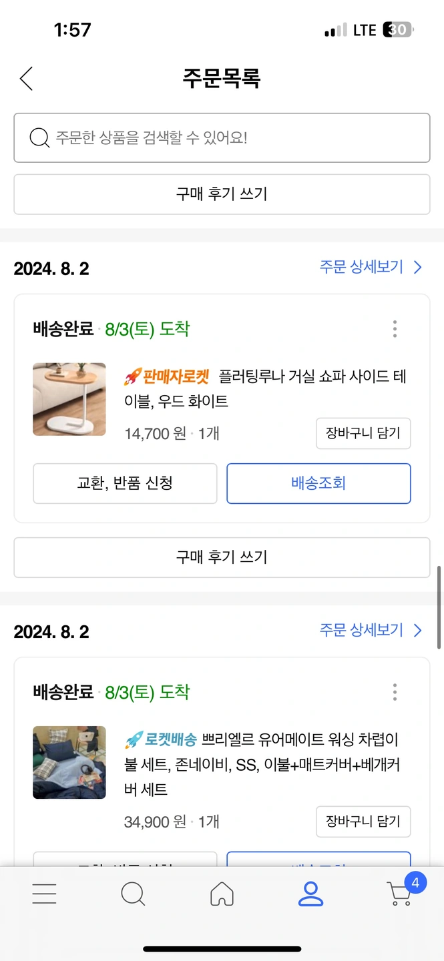Tap the back arrow icon

click(x=26, y=79)
